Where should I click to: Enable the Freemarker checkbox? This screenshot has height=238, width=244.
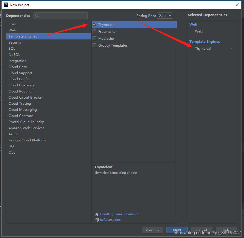(94, 32)
